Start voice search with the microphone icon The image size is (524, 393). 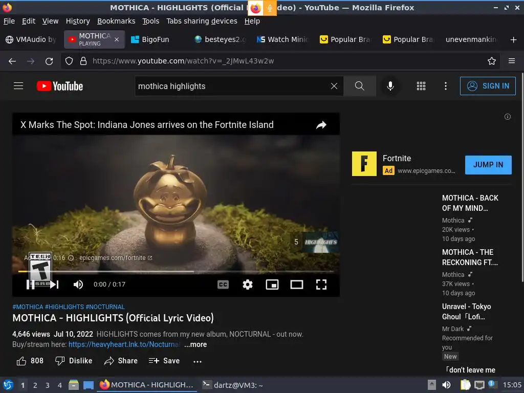coord(390,86)
